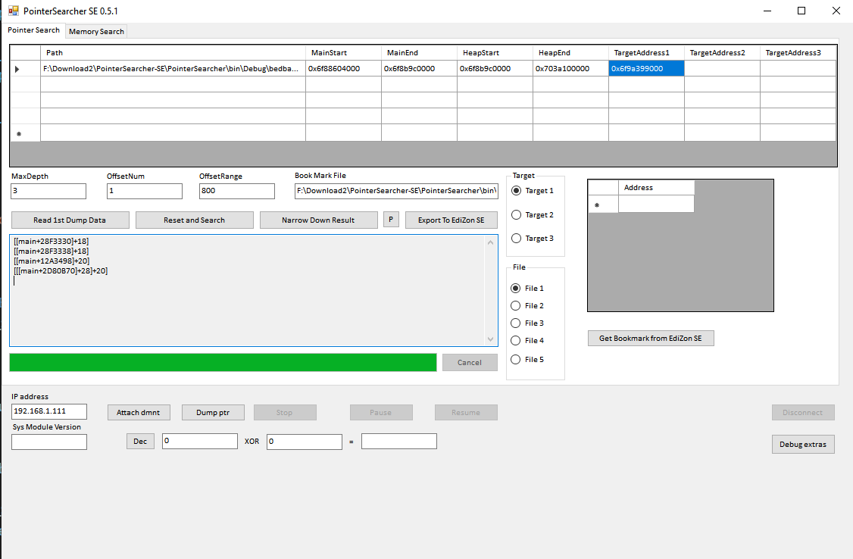Select the first row header arrow
853x559 pixels.
pos(26,69)
